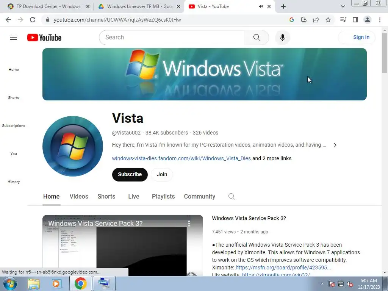388x291 pixels.
Task: Click the search magnifier button
Action: click(x=257, y=38)
